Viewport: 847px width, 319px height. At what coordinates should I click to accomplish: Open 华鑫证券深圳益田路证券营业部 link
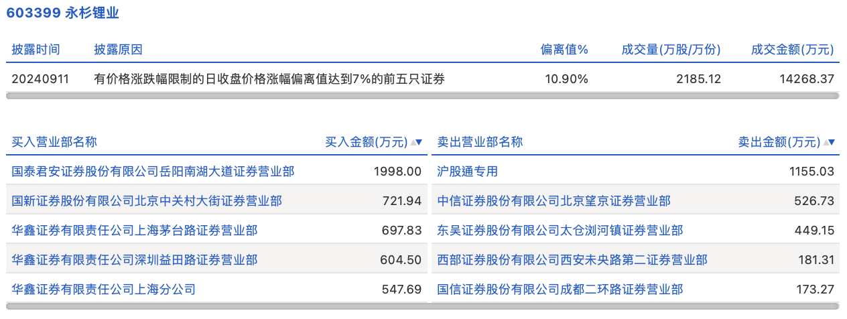click(x=135, y=260)
